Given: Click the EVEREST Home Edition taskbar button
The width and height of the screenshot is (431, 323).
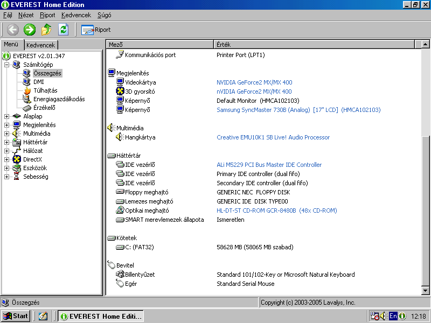Looking at the screenshot, I should tap(101, 317).
